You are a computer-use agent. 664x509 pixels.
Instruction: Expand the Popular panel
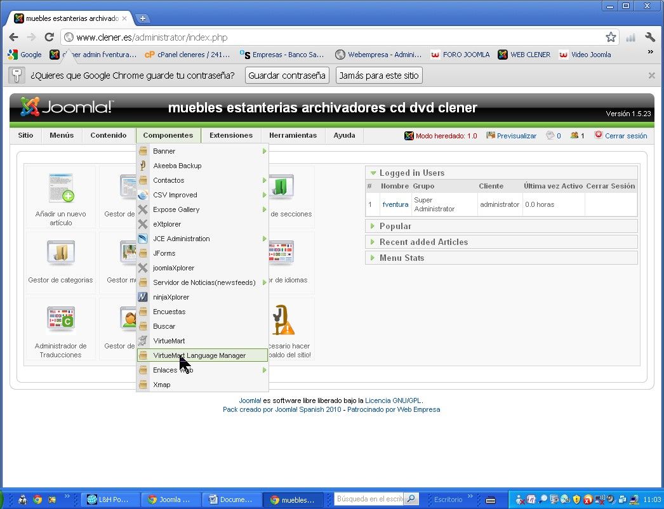[x=501, y=226]
